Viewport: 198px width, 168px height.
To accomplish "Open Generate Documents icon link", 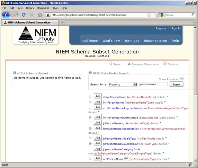I will pos(129,64).
